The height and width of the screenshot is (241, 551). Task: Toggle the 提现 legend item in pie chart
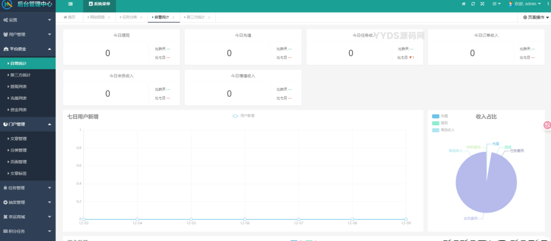click(440, 123)
